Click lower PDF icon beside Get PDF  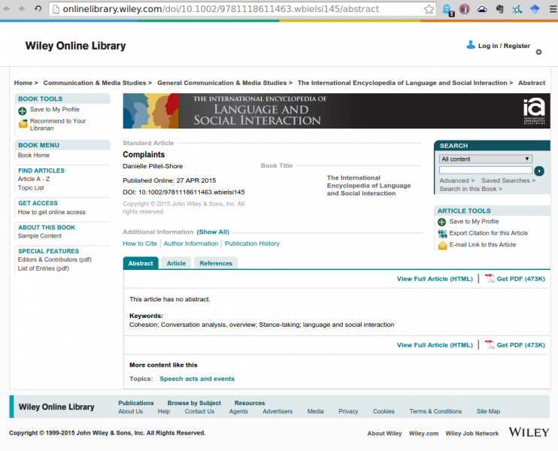tap(490, 344)
